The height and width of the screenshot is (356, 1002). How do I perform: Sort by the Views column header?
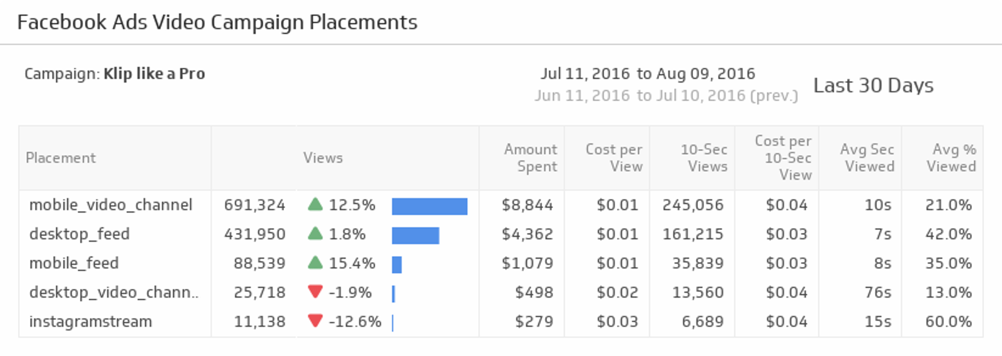click(323, 158)
